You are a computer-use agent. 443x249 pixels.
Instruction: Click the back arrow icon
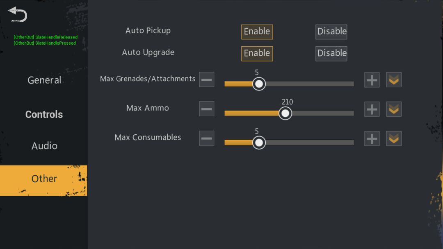pyautogui.click(x=18, y=14)
